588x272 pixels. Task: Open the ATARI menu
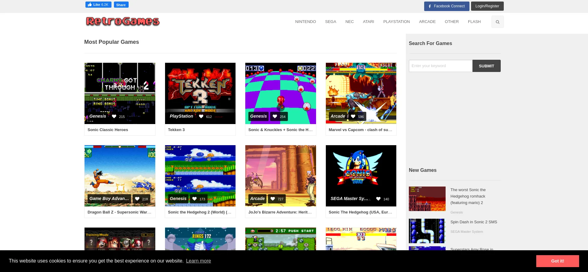coord(368,22)
